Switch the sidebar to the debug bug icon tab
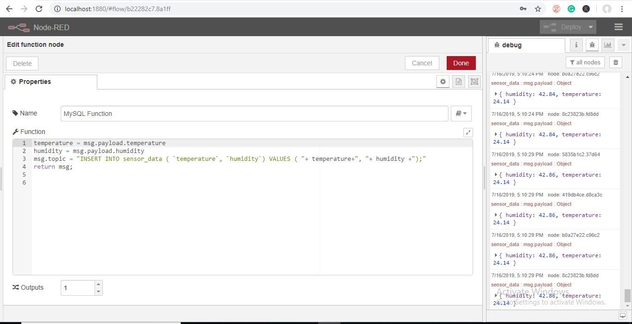 [592, 45]
